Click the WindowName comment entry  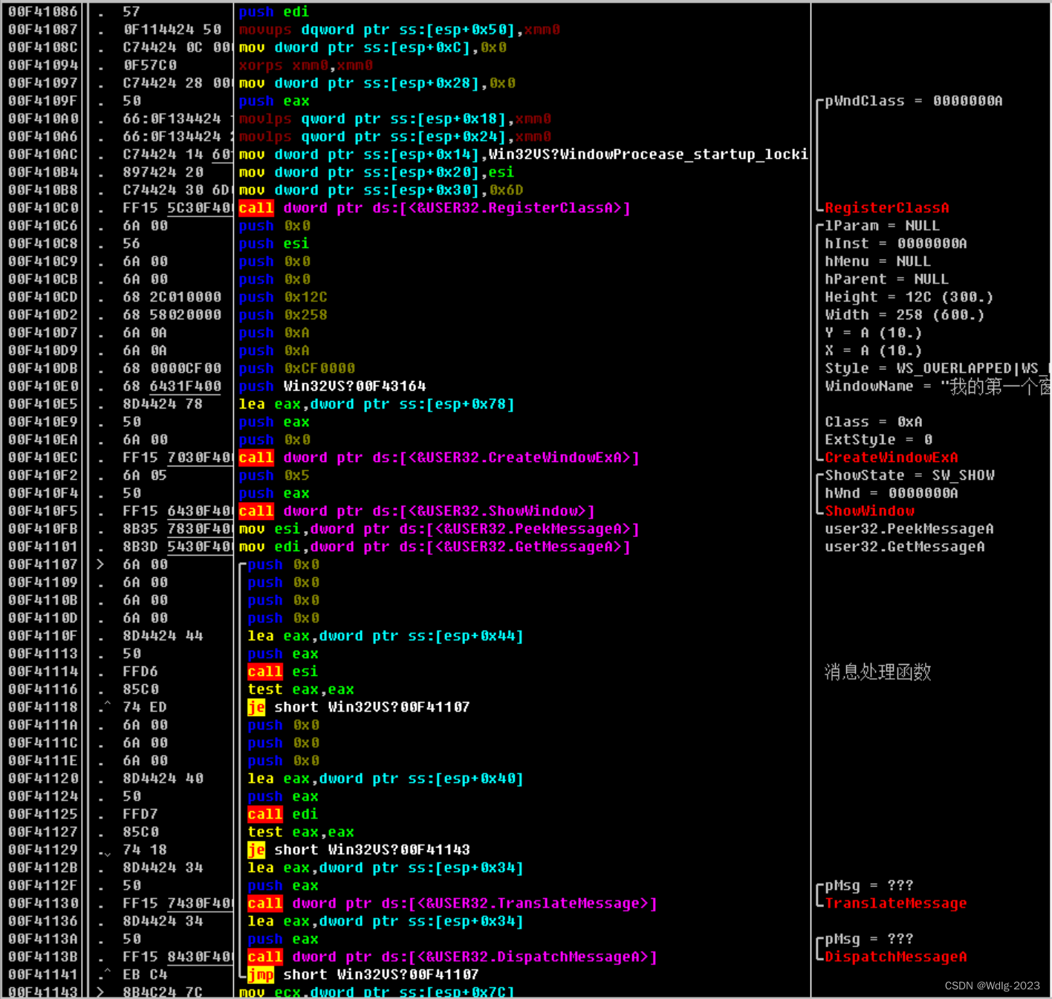coord(938,386)
